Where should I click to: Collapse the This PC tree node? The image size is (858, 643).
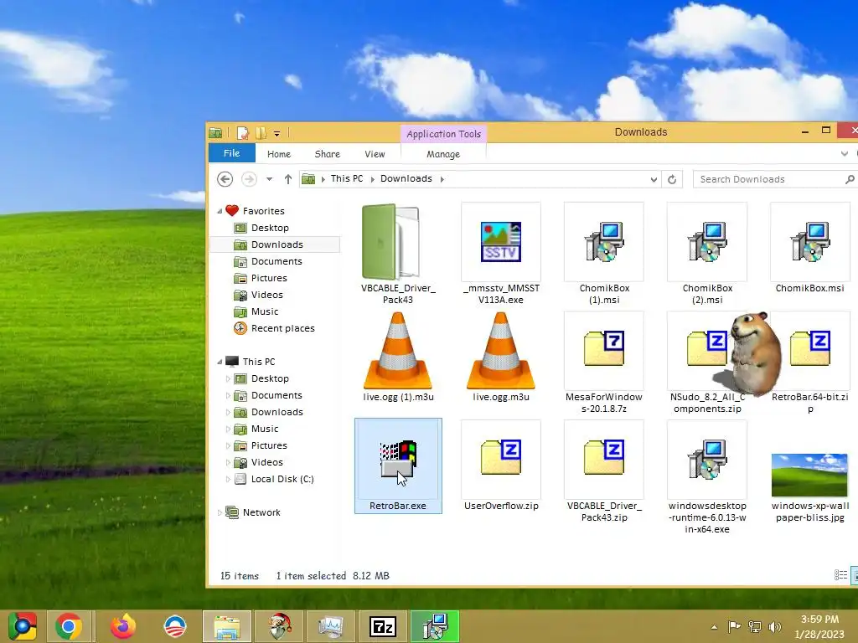(220, 362)
